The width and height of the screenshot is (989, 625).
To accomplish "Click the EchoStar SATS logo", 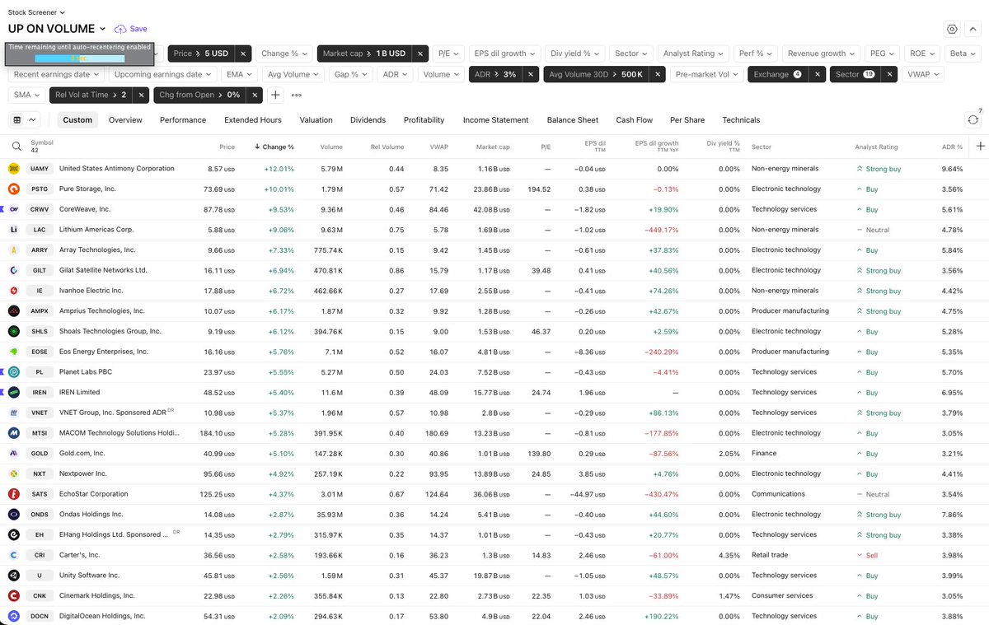I will coord(14,494).
